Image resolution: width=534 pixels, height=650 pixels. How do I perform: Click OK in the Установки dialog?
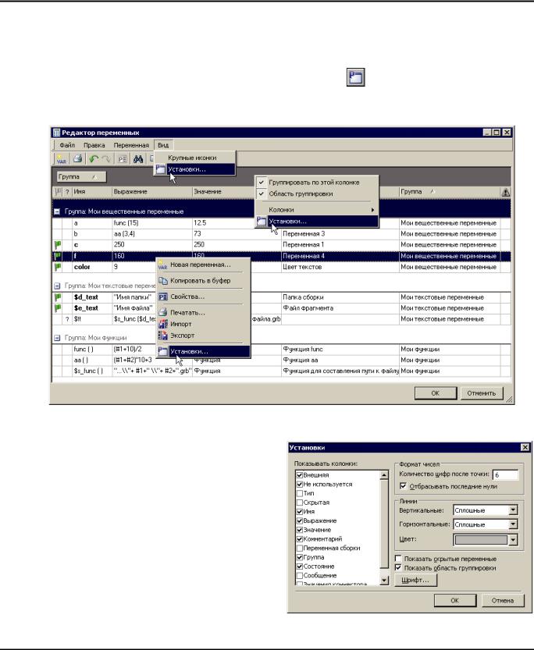coord(455,600)
